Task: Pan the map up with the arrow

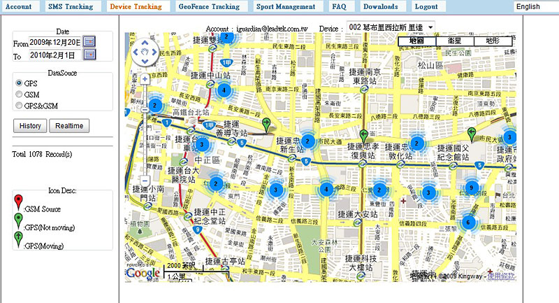Action: (145, 43)
